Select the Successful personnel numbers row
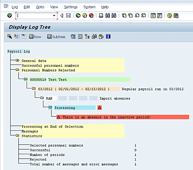Viewport: 193px width, 170px height. 50,65
